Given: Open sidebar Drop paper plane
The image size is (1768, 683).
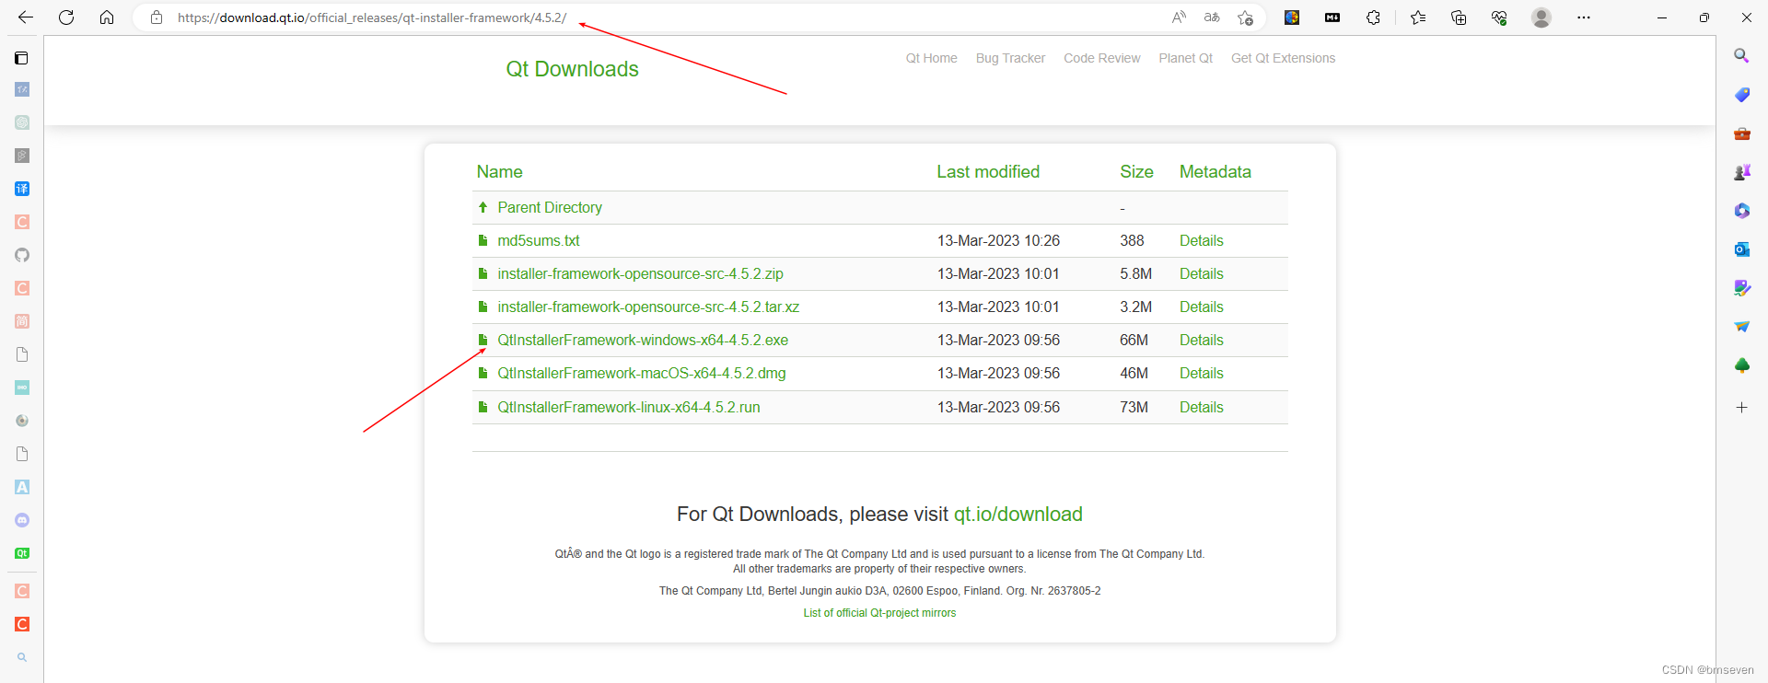Looking at the screenshot, I should [1741, 327].
